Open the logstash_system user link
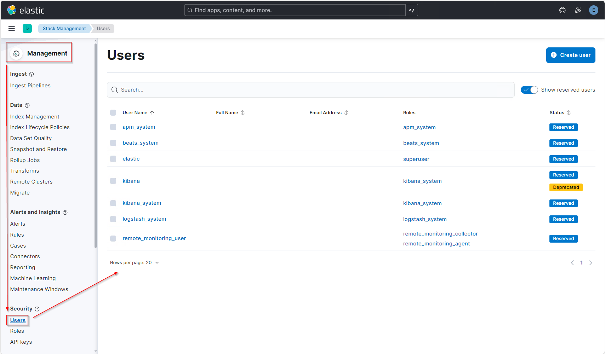The height and width of the screenshot is (354, 605). pyautogui.click(x=144, y=219)
